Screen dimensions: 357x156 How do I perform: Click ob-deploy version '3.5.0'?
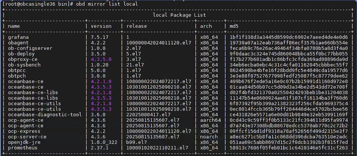point(98,54)
